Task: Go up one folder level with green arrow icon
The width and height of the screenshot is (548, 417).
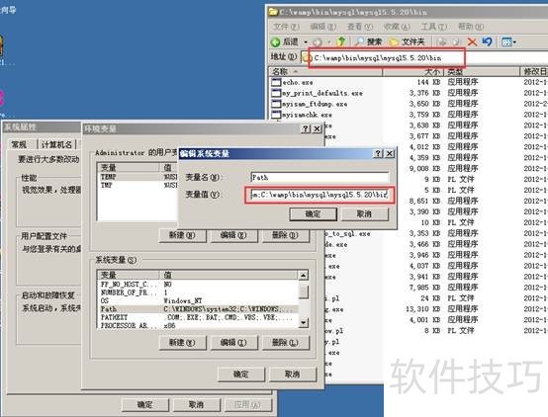Action: click(341, 42)
